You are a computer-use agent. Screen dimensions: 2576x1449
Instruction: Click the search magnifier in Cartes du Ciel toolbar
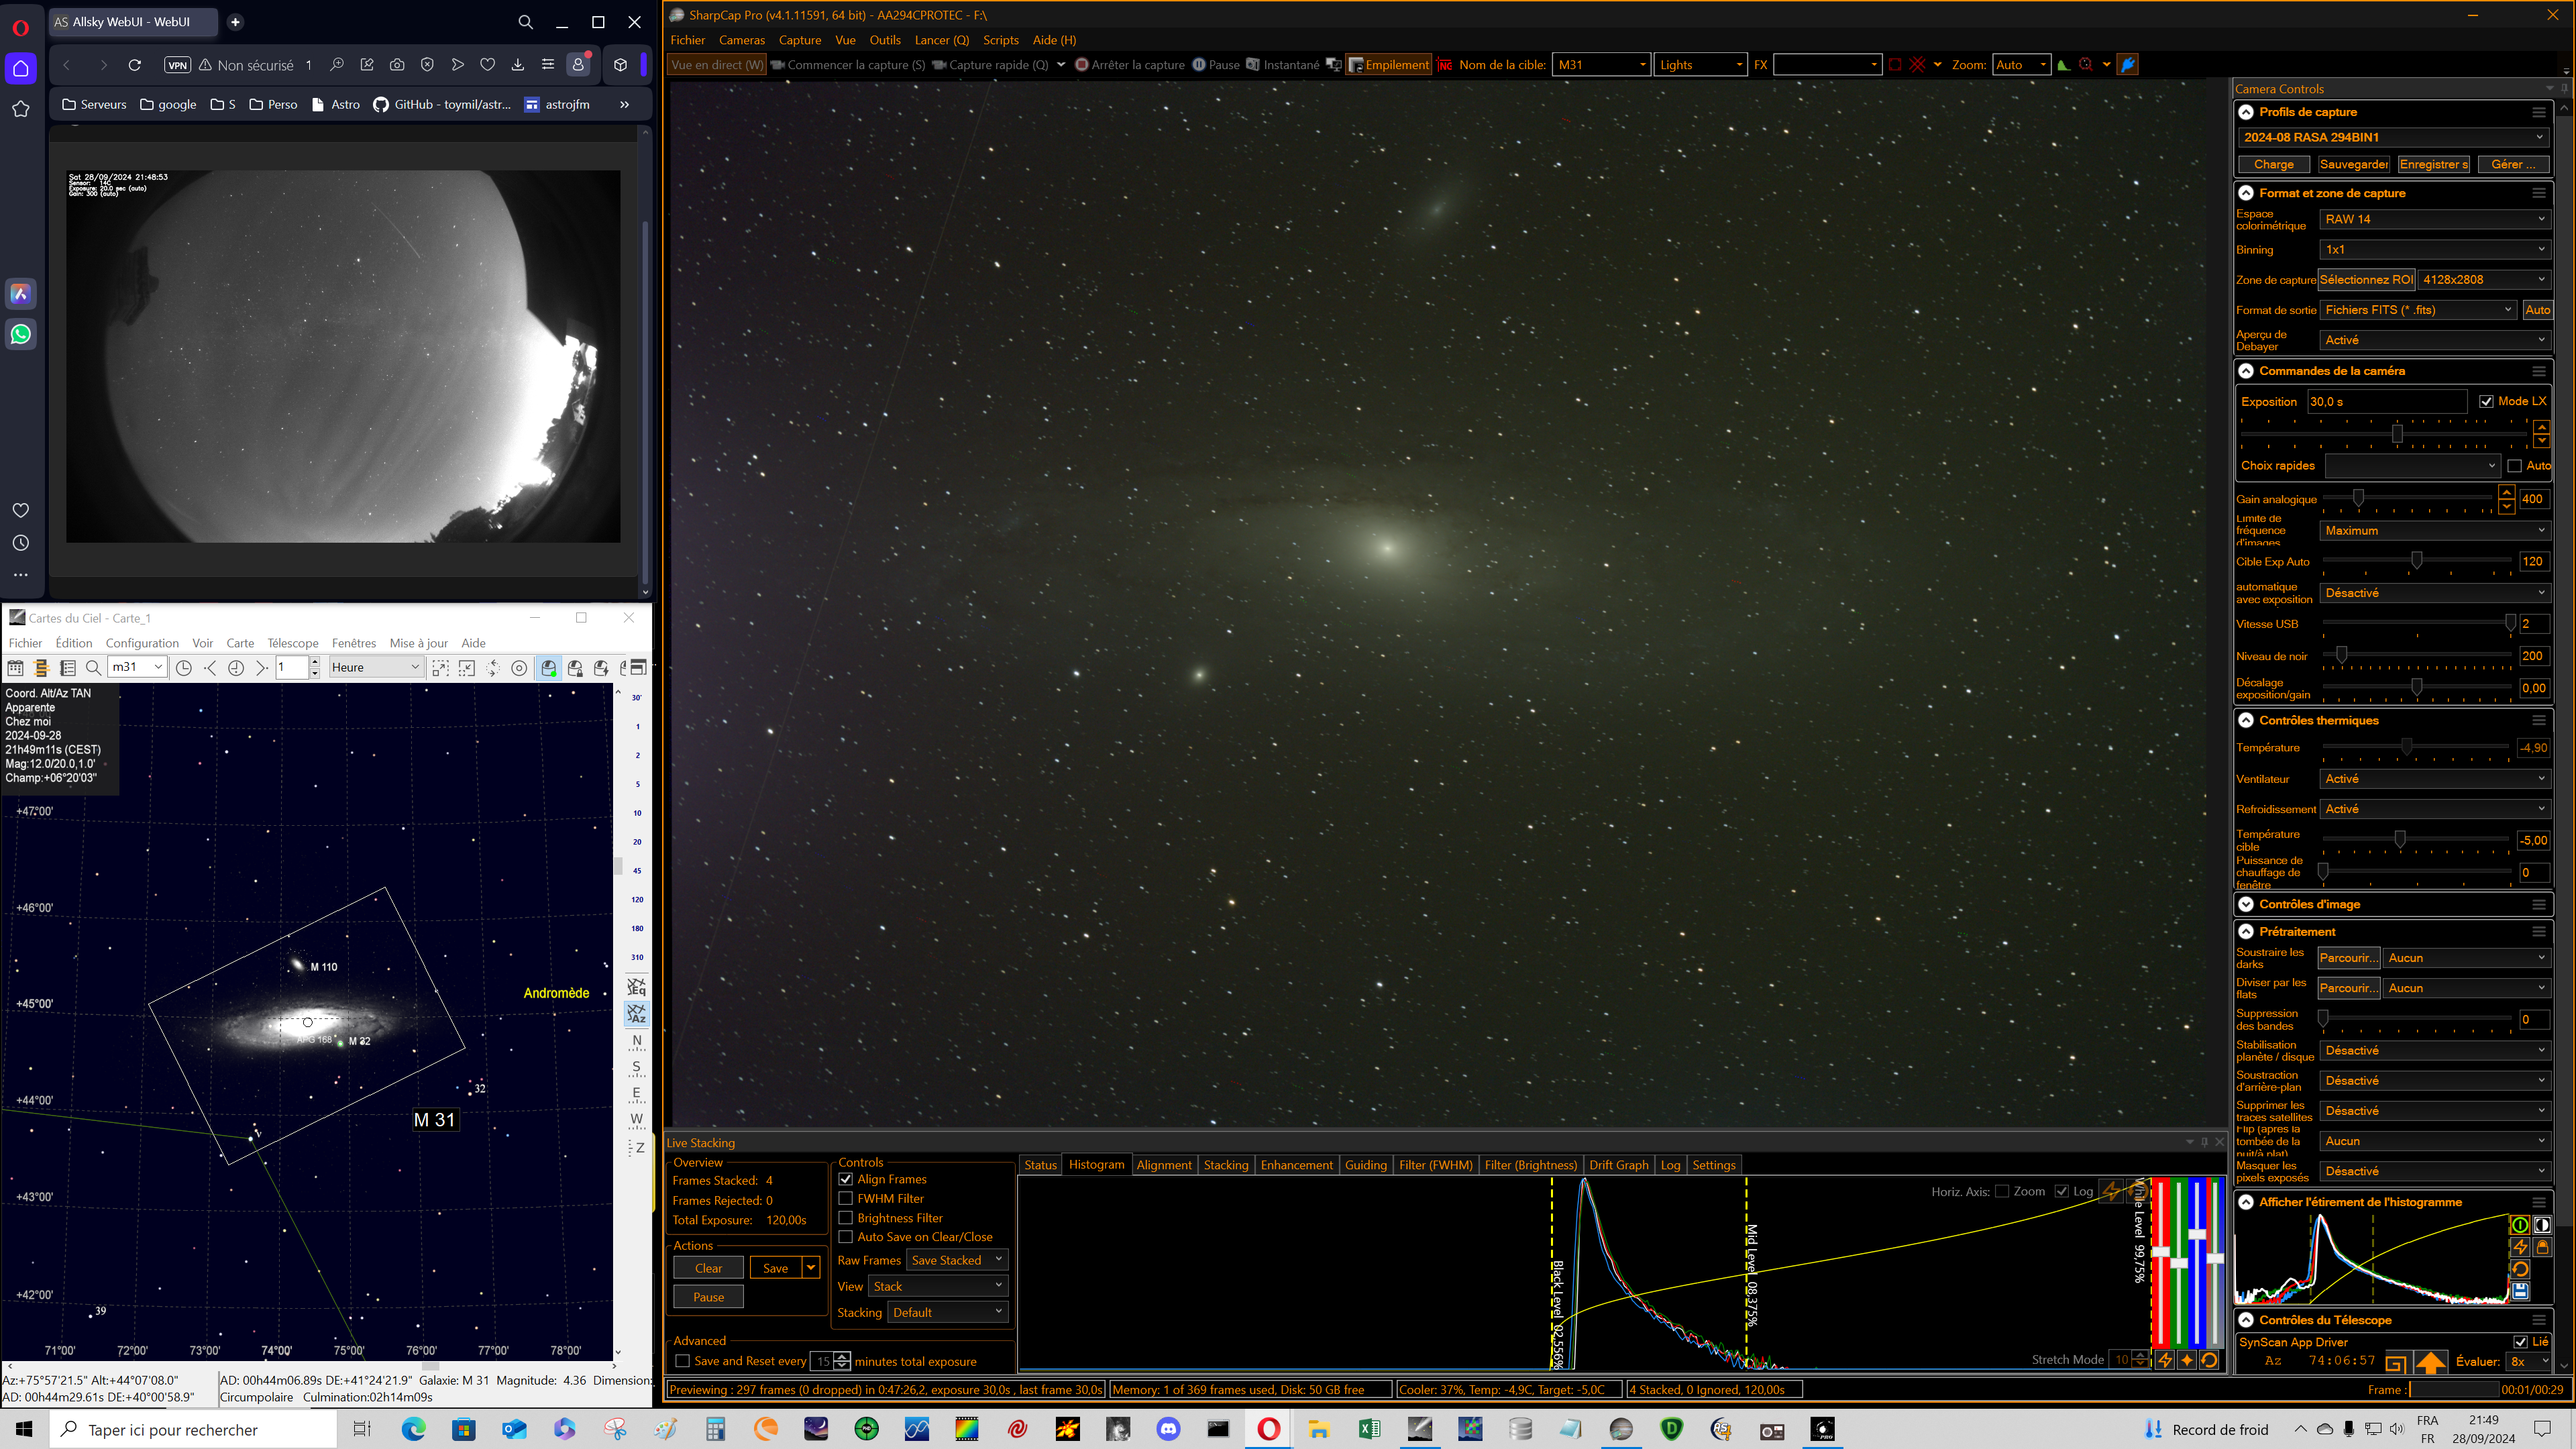93,668
